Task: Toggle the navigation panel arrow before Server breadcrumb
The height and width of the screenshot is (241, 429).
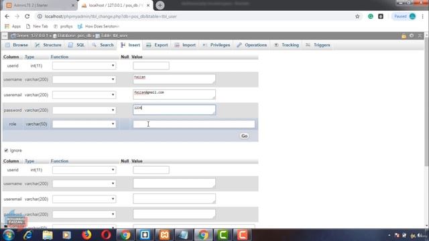Action: (5, 35)
